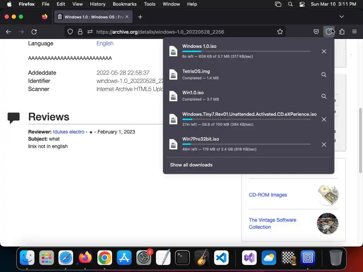This screenshot has width=363, height=272.
Task: Click the Windows.Tiny7 download progress bar
Action: (x=246, y=119)
